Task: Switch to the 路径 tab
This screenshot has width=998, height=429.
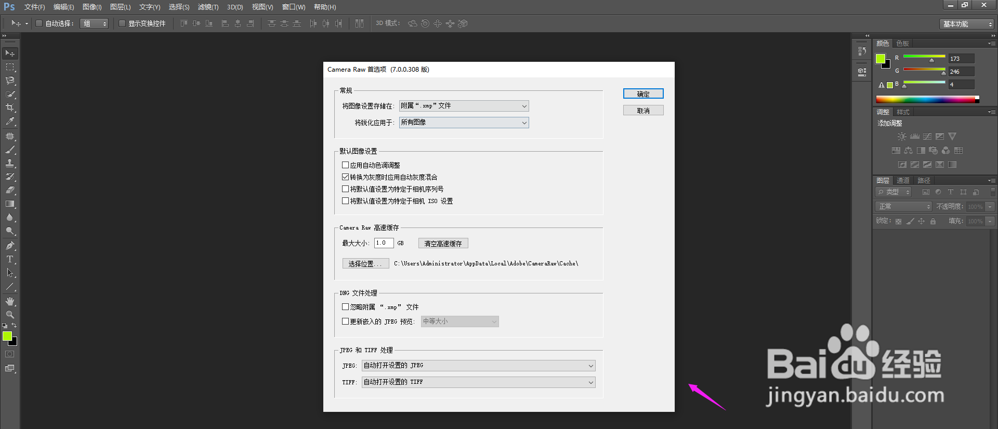Action: tap(924, 181)
